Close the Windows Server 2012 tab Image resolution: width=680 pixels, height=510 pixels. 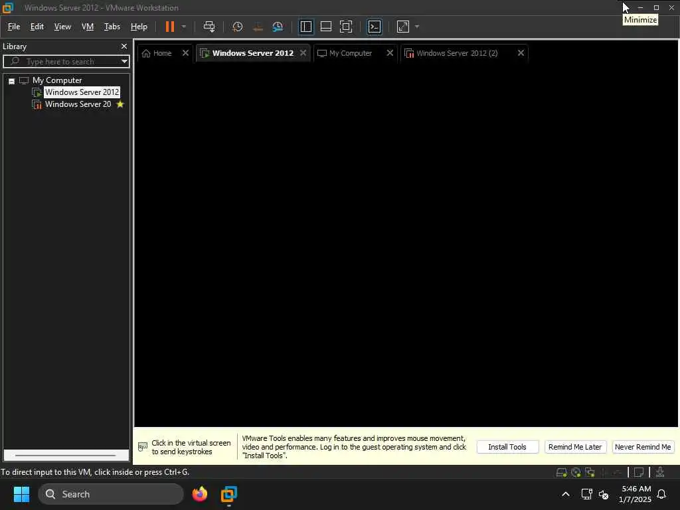point(303,52)
